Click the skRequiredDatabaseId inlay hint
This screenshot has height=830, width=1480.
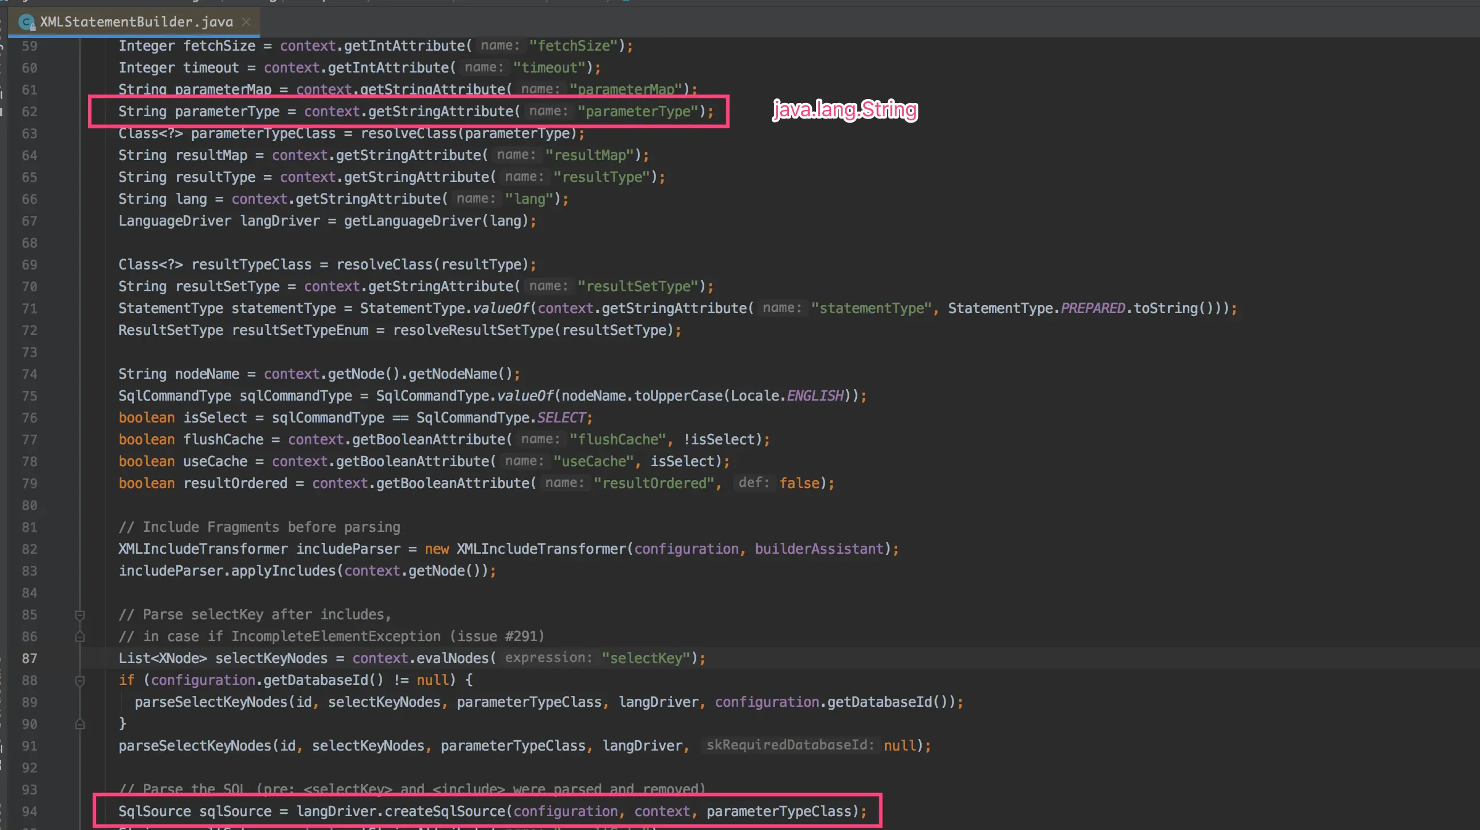789,745
